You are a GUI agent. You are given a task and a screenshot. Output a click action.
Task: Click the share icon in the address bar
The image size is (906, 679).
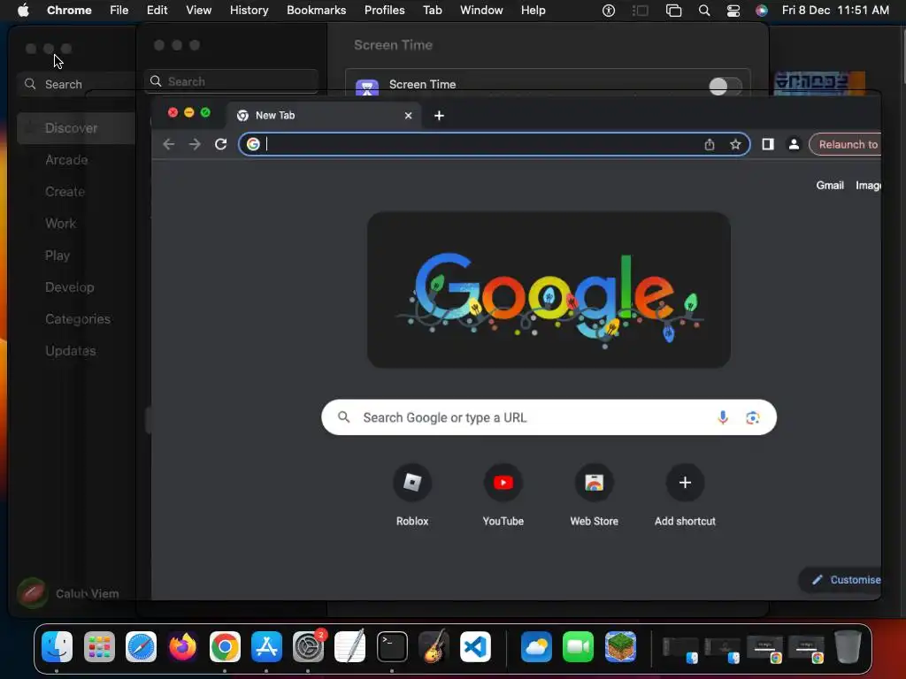[710, 144]
